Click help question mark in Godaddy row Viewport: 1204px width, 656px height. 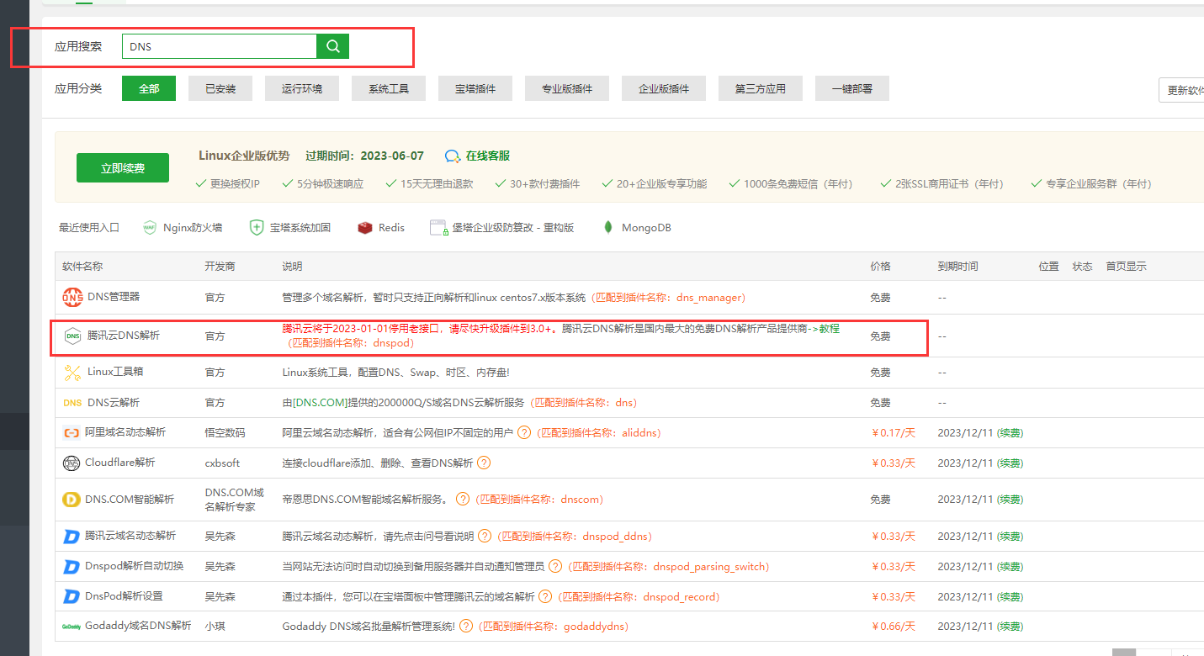(465, 627)
